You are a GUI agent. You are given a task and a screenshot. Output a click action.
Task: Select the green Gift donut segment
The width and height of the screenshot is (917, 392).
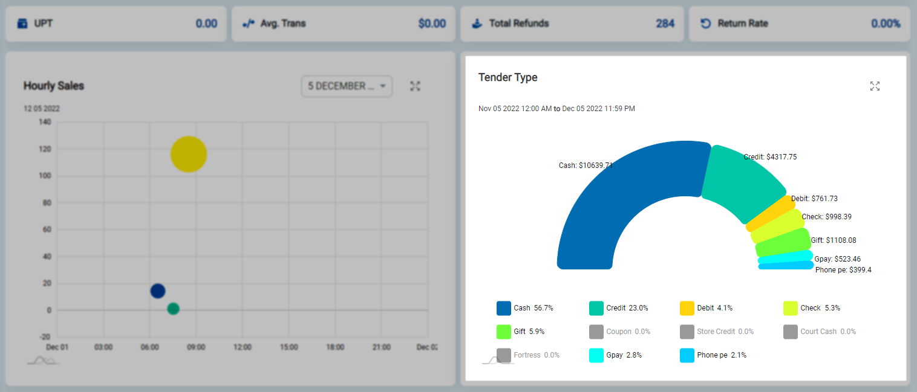click(x=783, y=242)
